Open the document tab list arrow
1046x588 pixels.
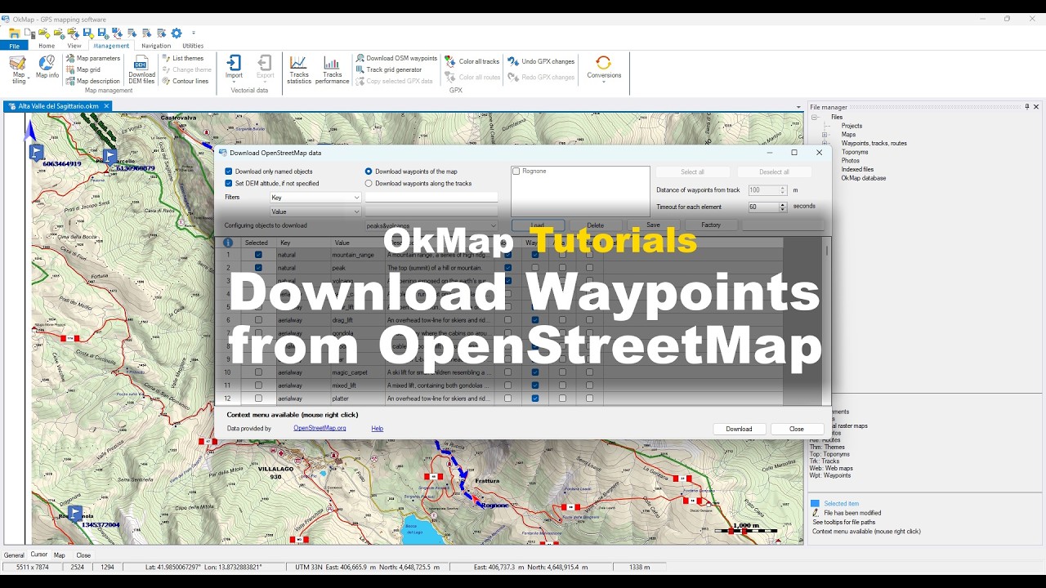(799, 106)
